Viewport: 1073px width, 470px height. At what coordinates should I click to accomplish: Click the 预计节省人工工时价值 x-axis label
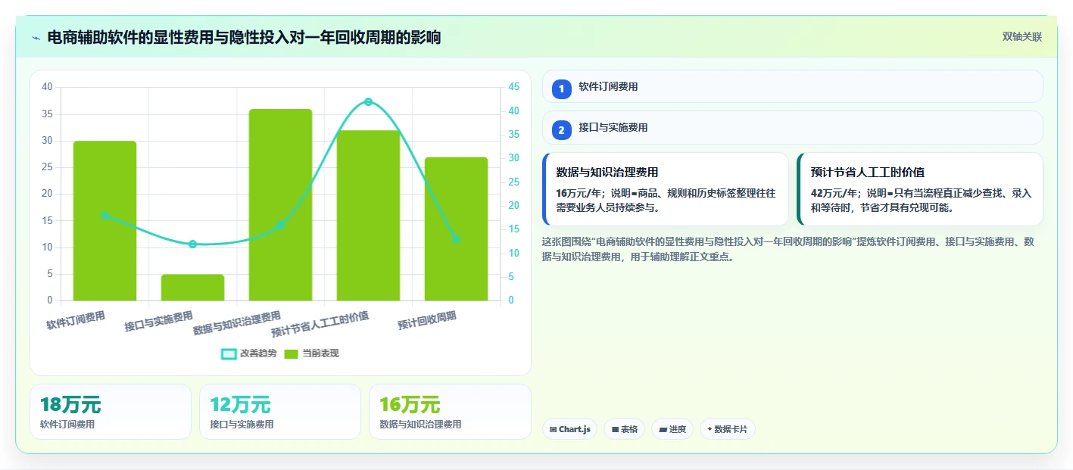coord(320,324)
